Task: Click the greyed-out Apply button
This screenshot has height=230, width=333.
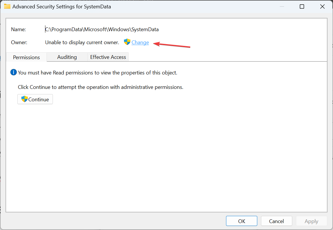Action: [311, 221]
